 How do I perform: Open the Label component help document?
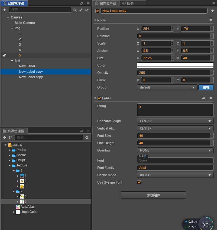click(x=203, y=98)
